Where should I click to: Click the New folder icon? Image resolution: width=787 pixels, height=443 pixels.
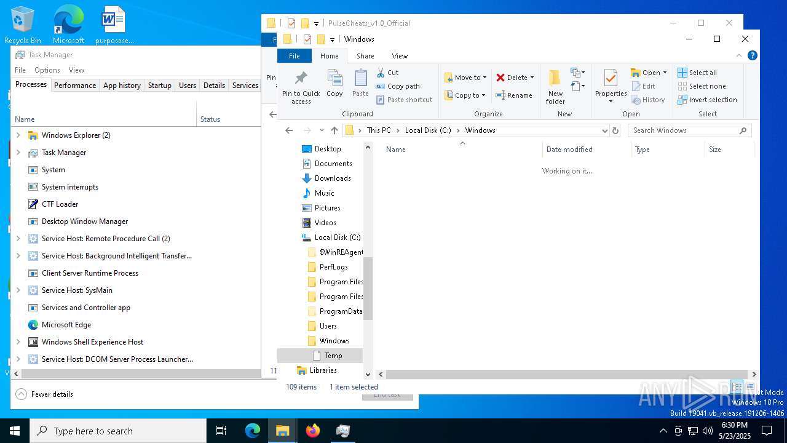tap(555, 78)
